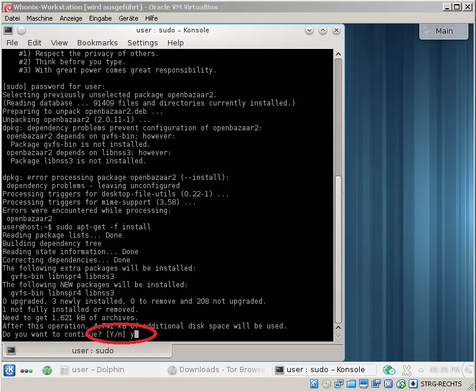Click VirtualBox title bar app icon

[x=8, y=7]
